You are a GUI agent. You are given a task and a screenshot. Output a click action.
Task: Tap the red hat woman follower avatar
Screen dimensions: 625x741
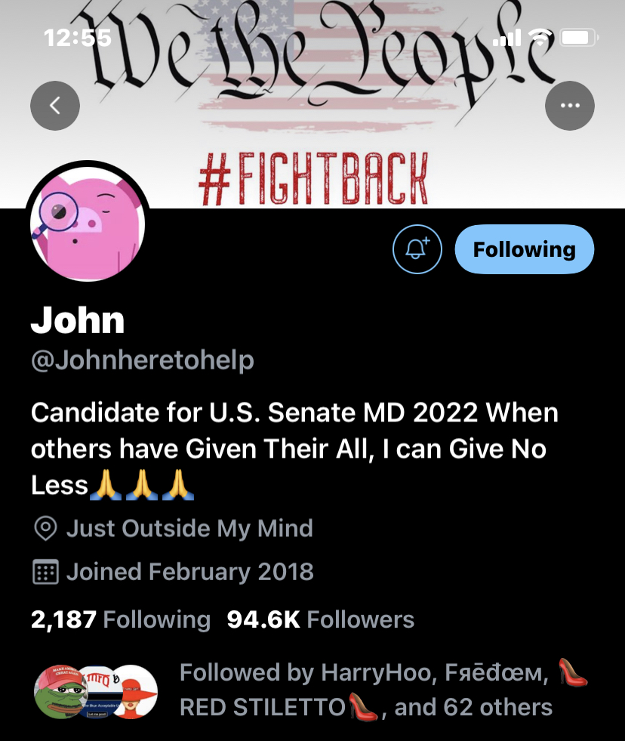coord(136,691)
